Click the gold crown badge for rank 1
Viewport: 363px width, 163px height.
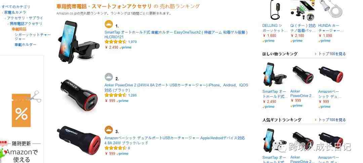click(x=109, y=24)
